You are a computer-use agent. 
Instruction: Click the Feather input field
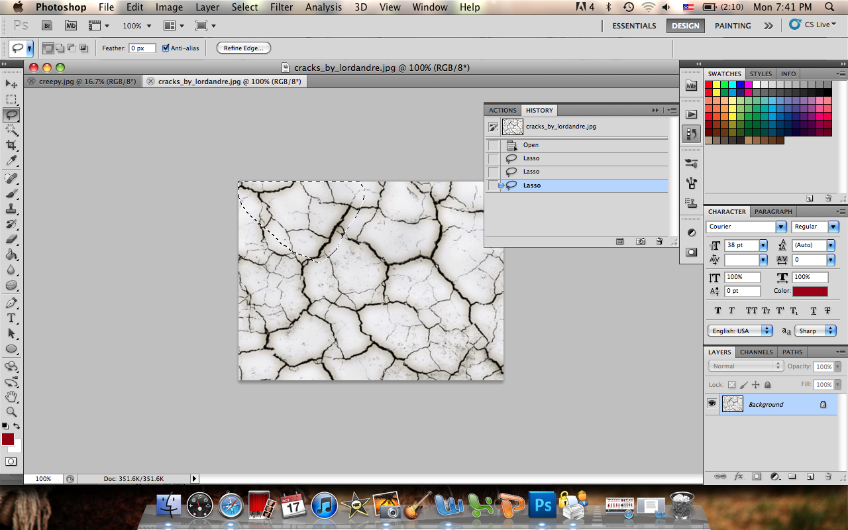click(142, 48)
